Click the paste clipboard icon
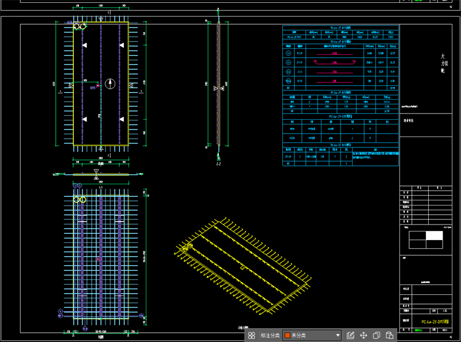This screenshot has height=342, width=461. (x=390, y=335)
